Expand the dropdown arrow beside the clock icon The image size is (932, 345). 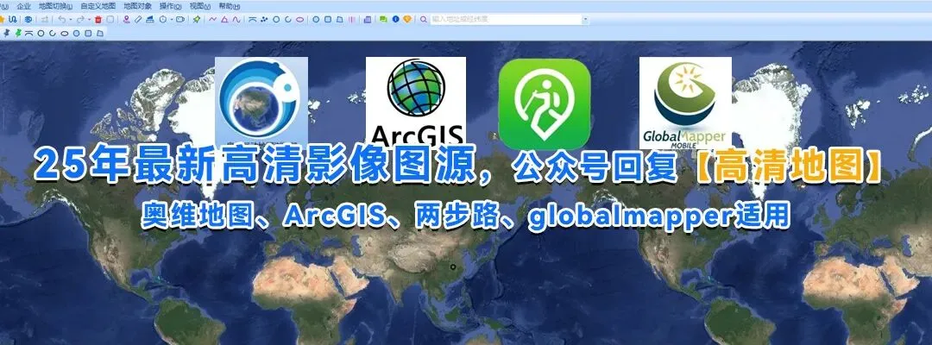pos(172,20)
